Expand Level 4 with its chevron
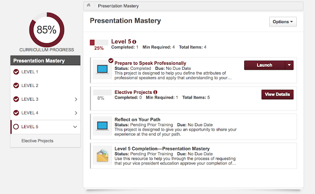 pyautogui.click(x=76, y=113)
